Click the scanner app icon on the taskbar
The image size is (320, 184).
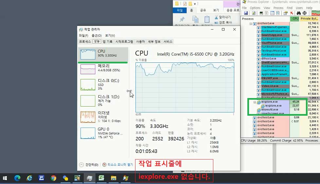point(42,178)
